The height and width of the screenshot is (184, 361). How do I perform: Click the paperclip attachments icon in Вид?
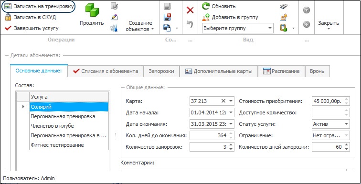click(284, 6)
